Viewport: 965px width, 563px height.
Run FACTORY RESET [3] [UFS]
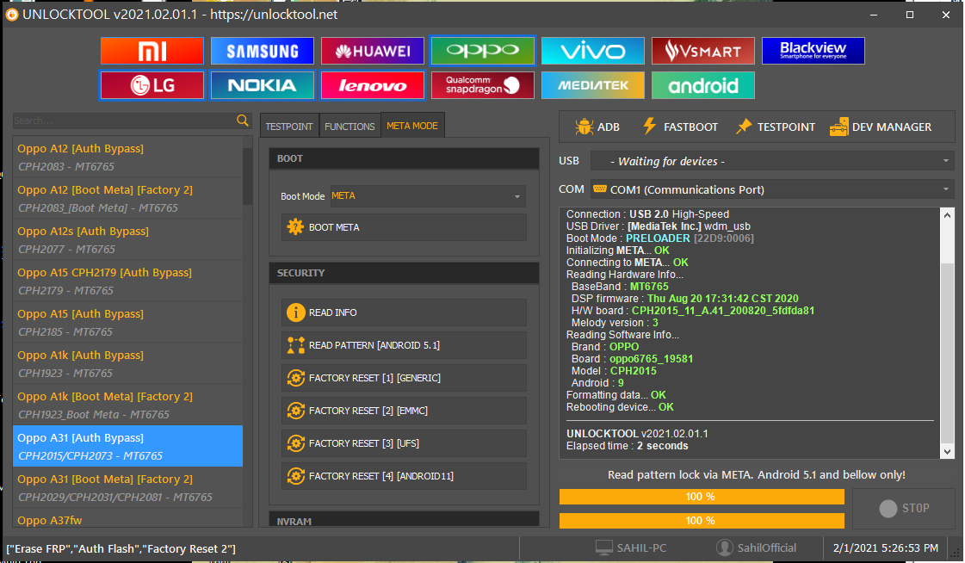(x=404, y=443)
